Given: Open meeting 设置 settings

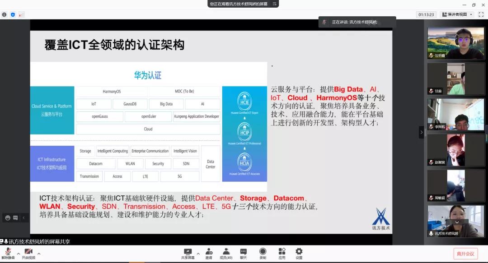Looking at the screenshot, I should (299, 253).
